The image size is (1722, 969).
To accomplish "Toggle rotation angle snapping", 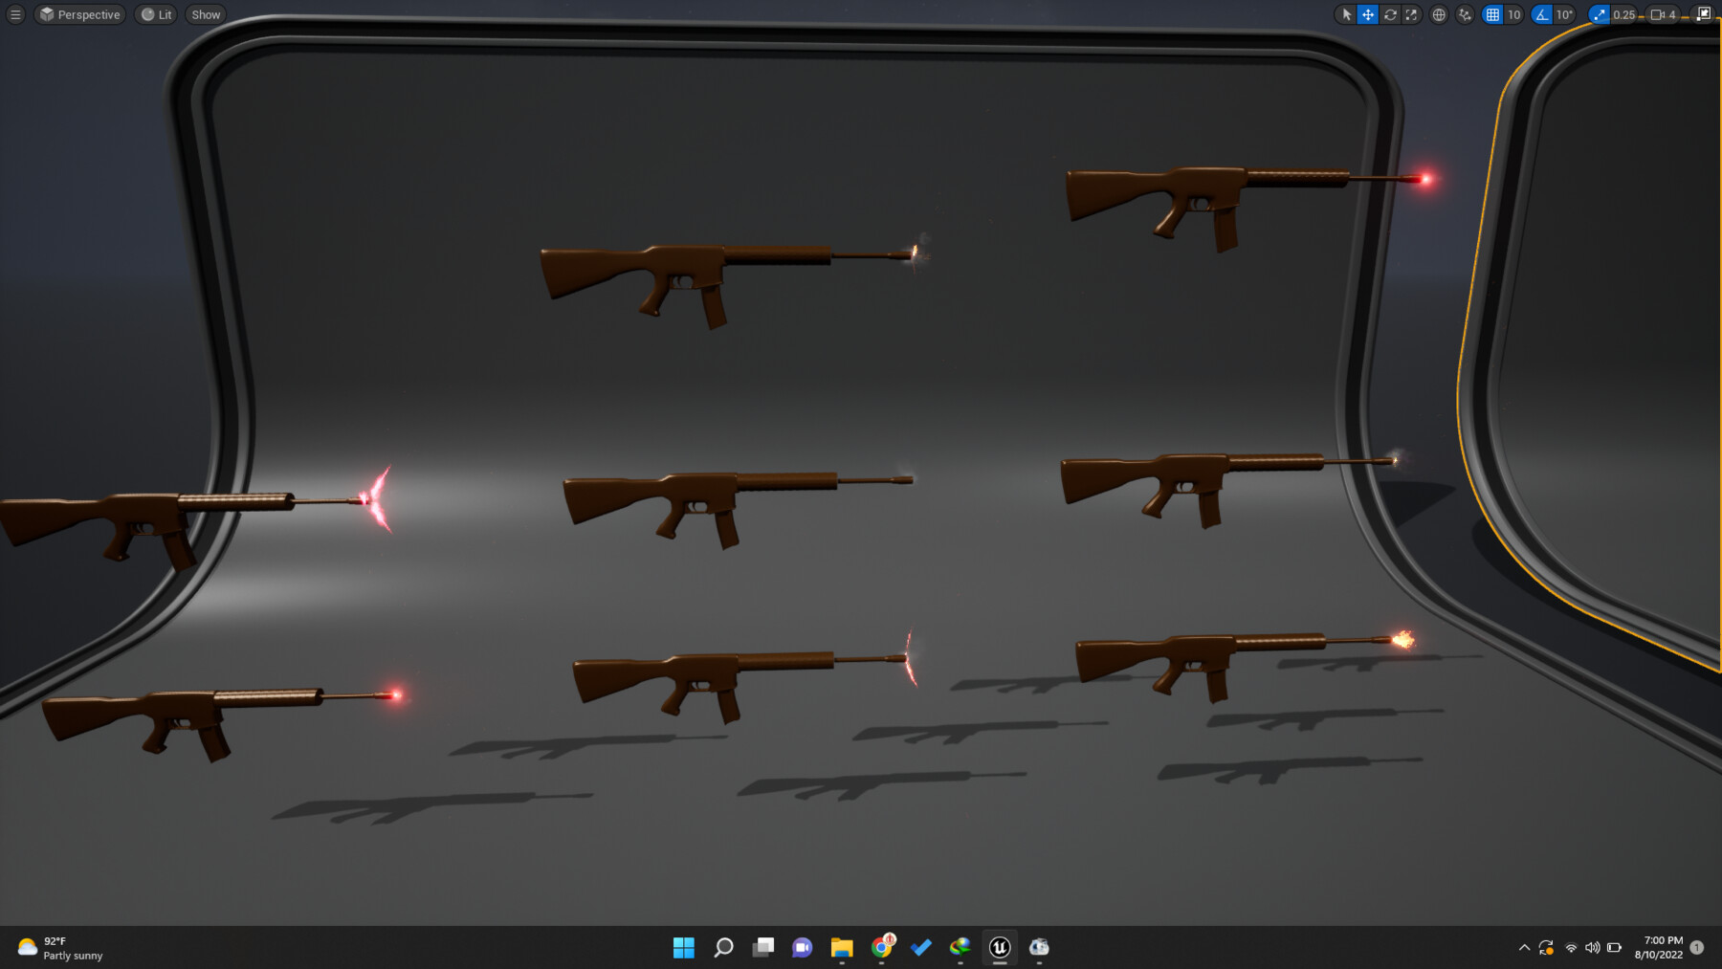I will 1541,14.
